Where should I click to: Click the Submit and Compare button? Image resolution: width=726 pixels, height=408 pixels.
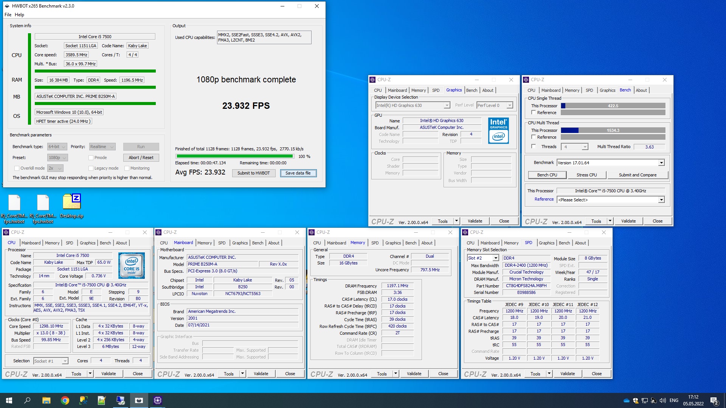[x=638, y=175]
